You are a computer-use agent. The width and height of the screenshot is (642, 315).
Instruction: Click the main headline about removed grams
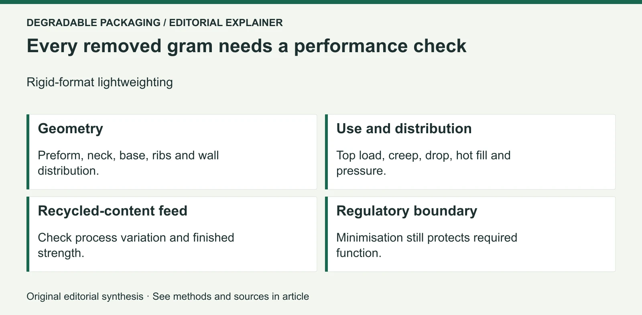246,46
